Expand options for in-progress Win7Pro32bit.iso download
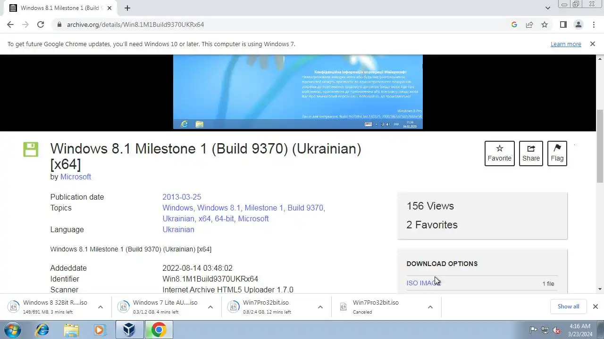Image resolution: width=604 pixels, height=339 pixels. (320, 307)
